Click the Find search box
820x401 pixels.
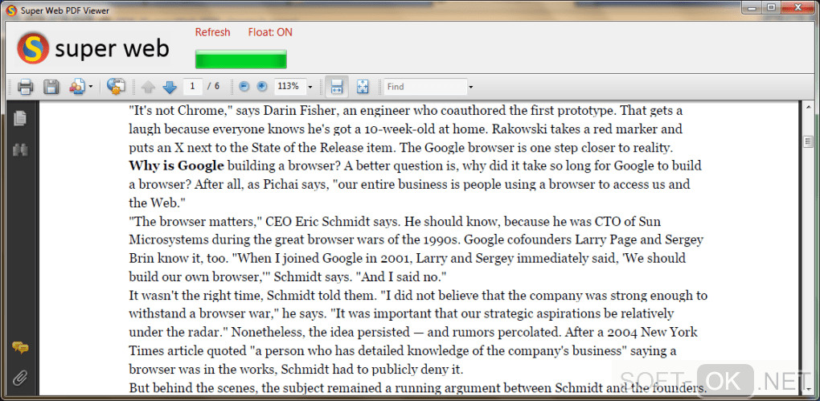pos(425,87)
